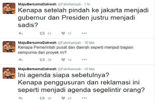Screen dimensions: 155x103
Task: Retweet the tweet with 50 retweets
Action: tap(42, 98)
